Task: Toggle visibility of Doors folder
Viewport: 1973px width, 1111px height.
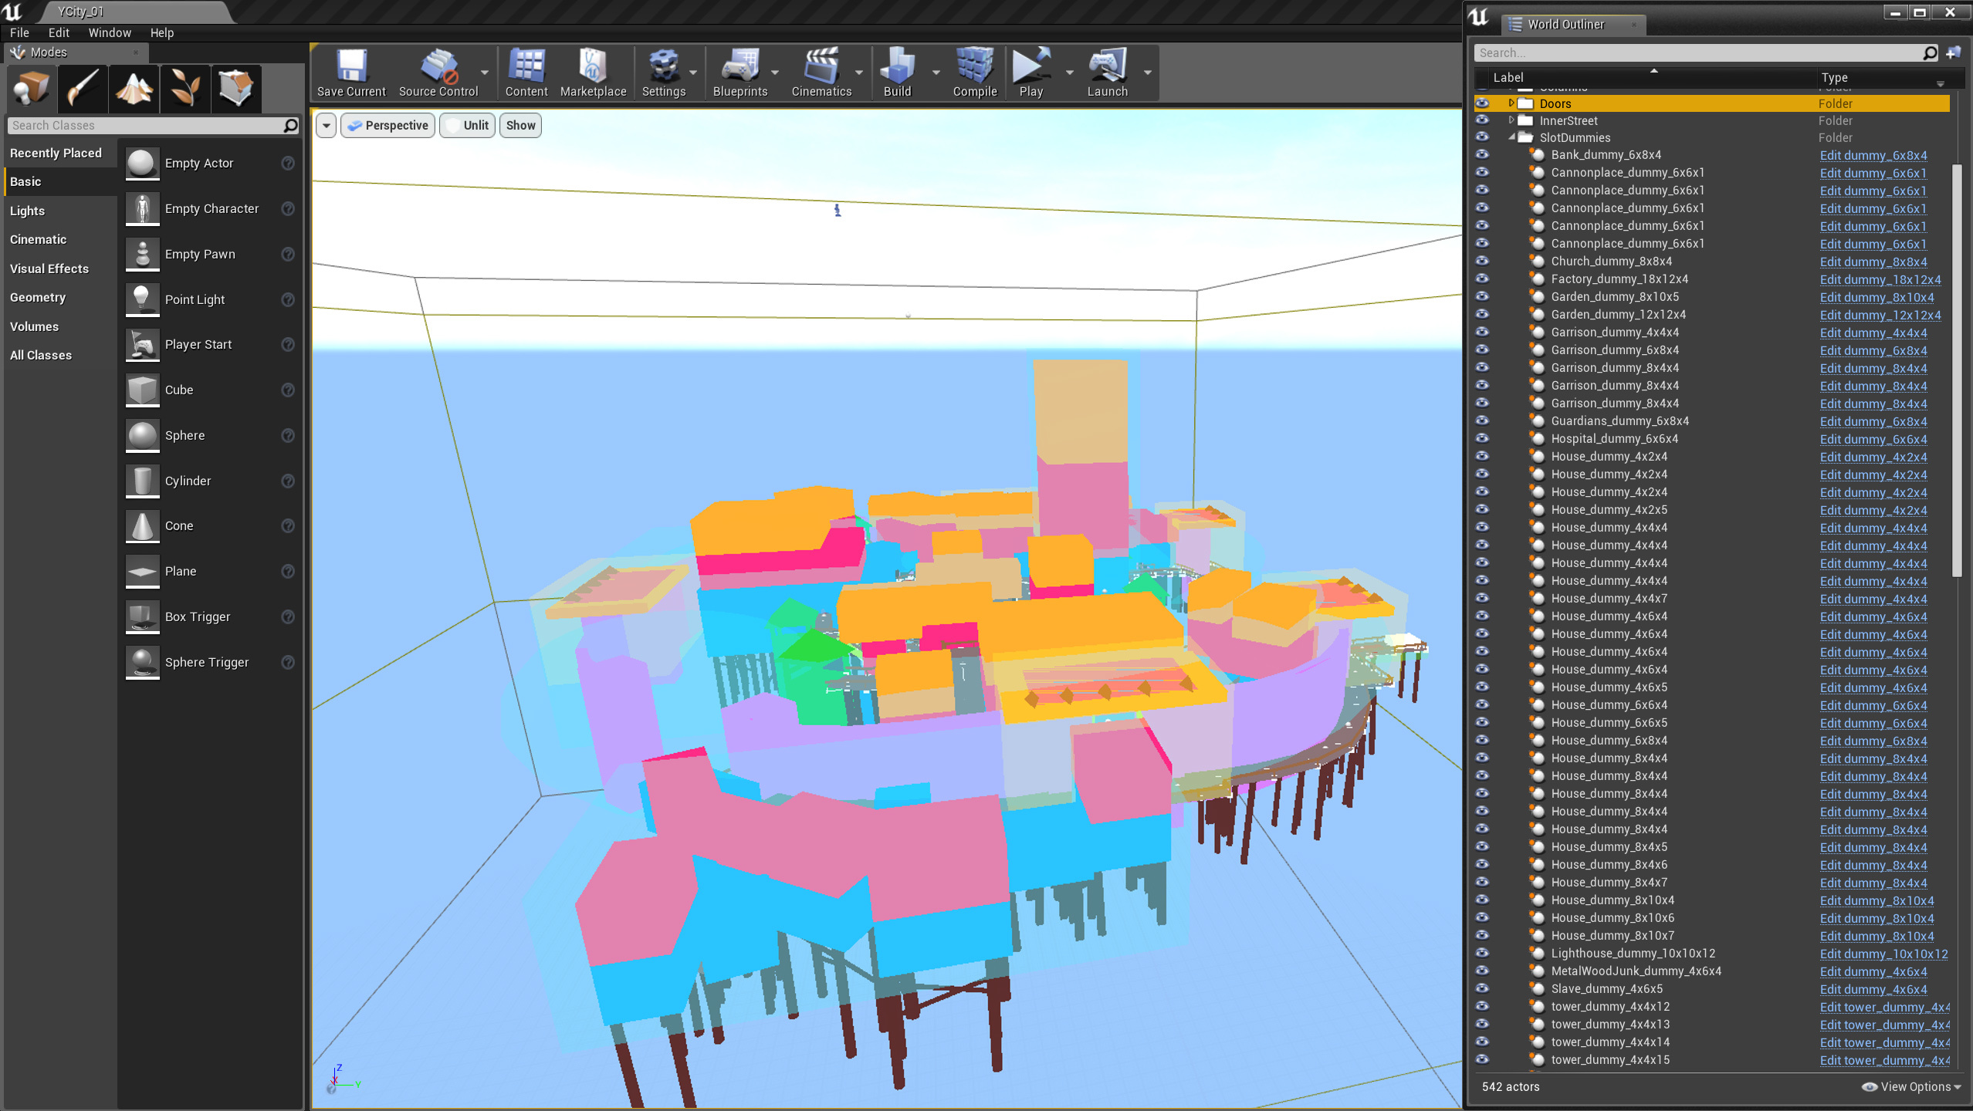Action: pos(1482,103)
